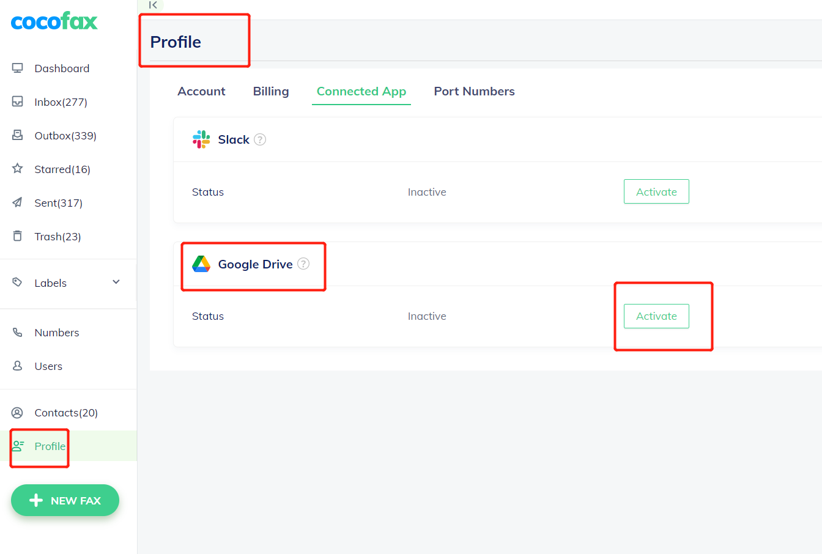Image resolution: width=822 pixels, height=554 pixels.
Task: Open the Numbers page
Action: 57,333
